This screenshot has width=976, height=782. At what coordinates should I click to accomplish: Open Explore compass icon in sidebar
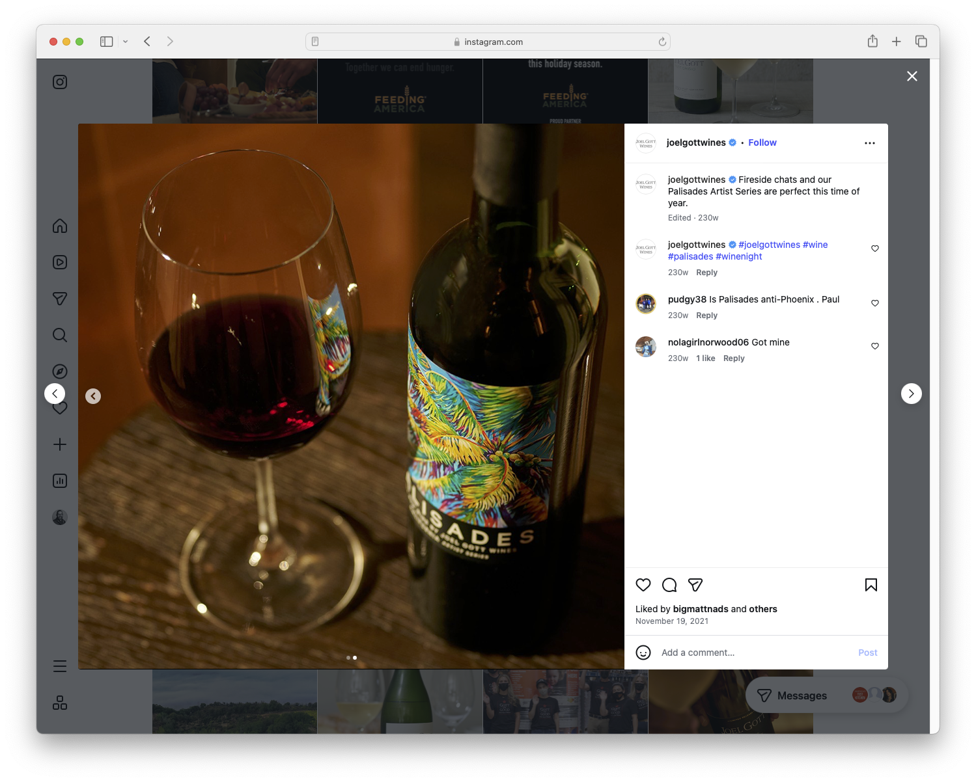click(60, 371)
